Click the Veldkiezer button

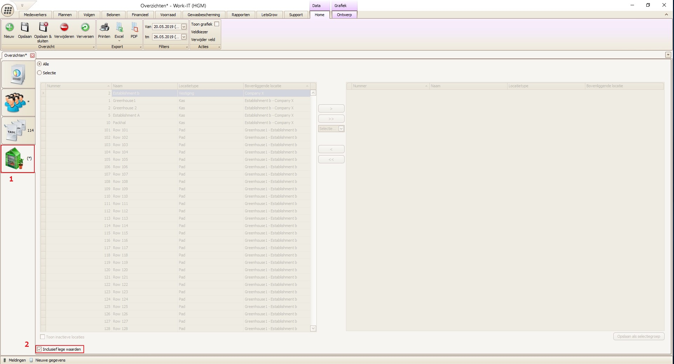tap(199, 32)
